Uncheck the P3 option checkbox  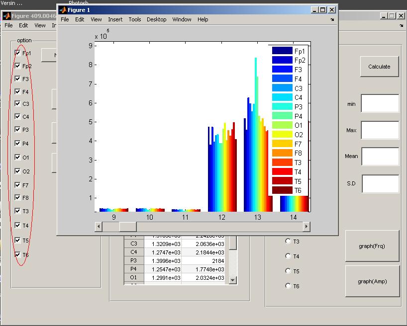(17, 129)
